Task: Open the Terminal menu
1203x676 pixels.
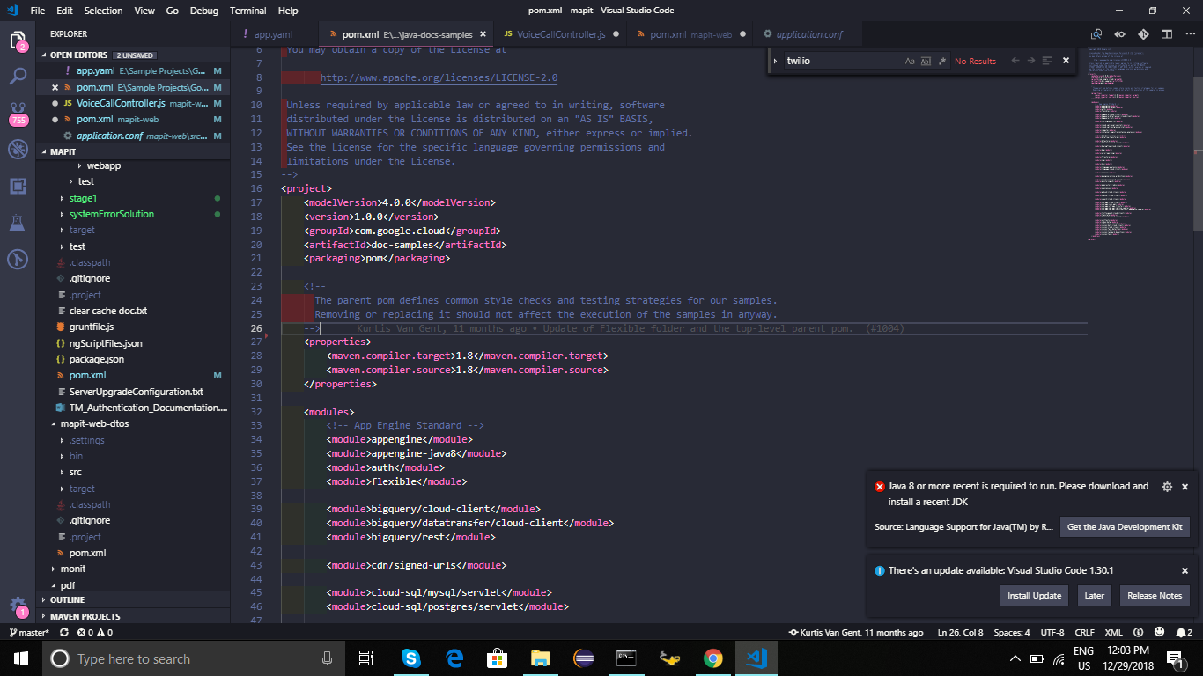Action: click(247, 11)
